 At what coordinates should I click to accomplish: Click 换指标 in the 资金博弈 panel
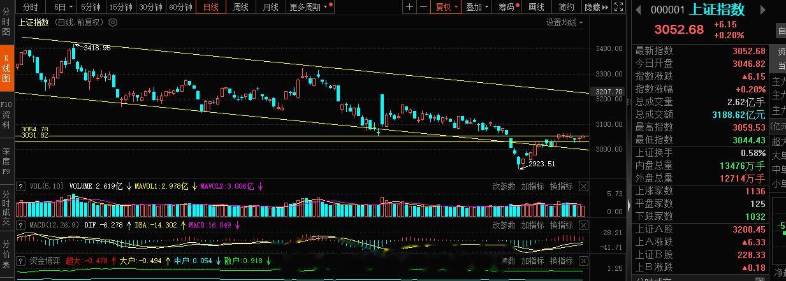pos(561,261)
